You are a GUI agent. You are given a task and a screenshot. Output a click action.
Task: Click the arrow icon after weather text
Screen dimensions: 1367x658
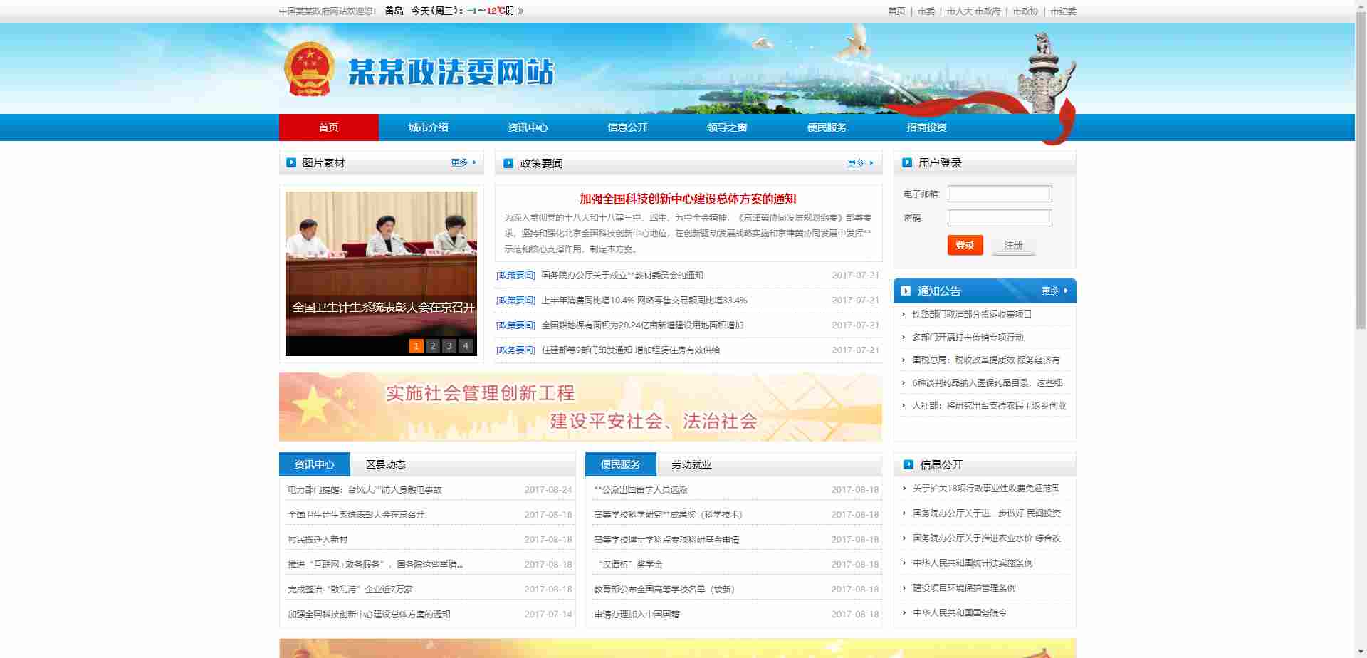click(x=521, y=11)
